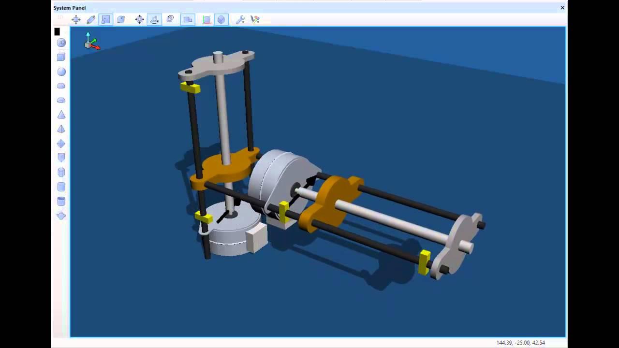
Task: Add the pointed prism shape
Action: (61, 158)
